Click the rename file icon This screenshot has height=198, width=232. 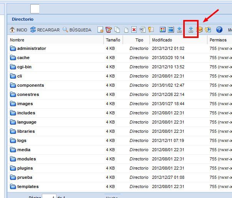(143, 30)
